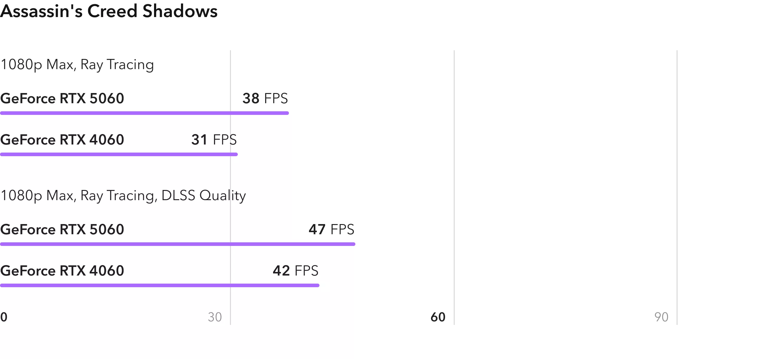
Task: Click the purple bar ending at 38 FPS
Action: 144,113
